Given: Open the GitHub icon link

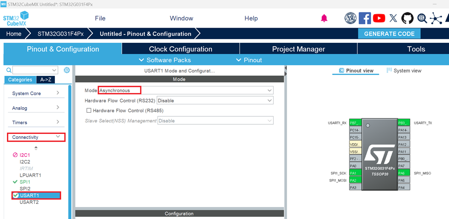Looking at the screenshot, I should tap(408, 18).
